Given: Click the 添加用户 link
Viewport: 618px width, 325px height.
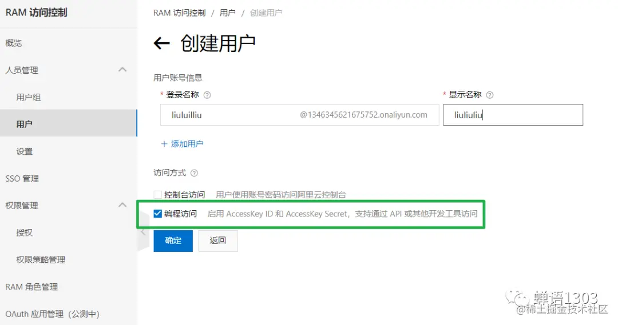Looking at the screenshot, I should (x=182, y=144).
